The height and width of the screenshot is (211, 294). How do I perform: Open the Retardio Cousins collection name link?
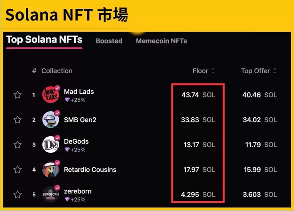coord(90,170)
